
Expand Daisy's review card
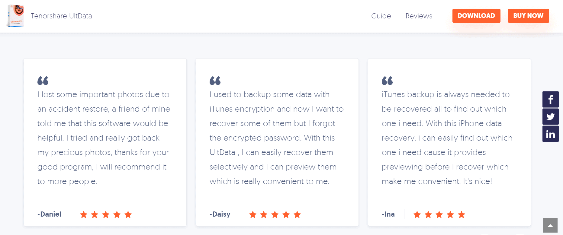click(277, 142)
